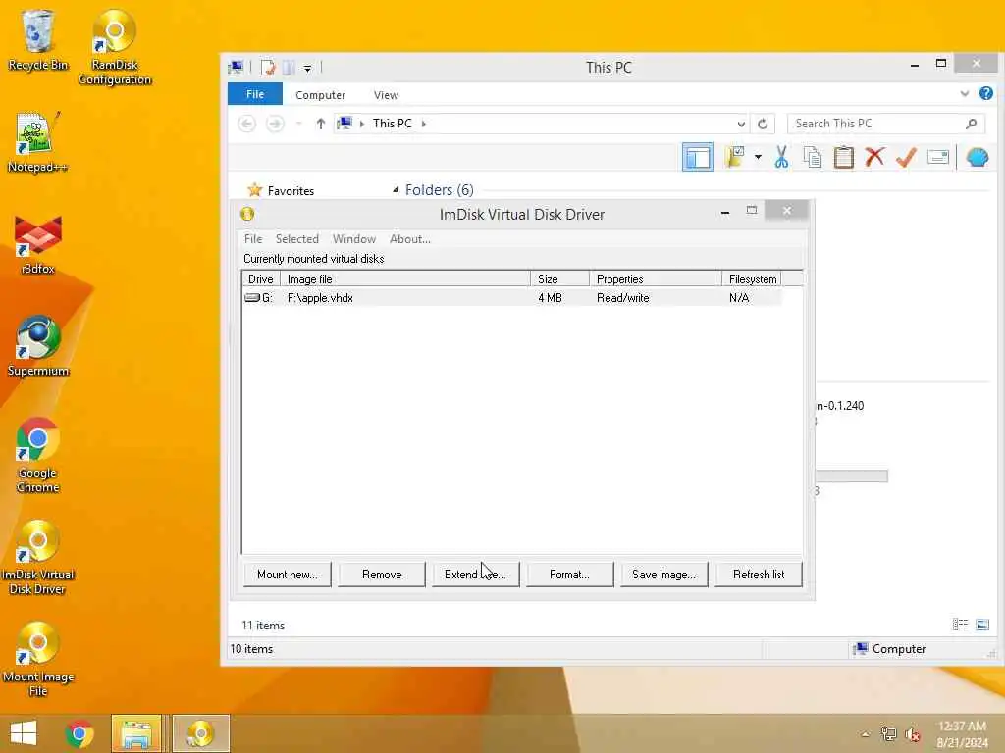Click the blue shell icon in Explorer toolbar
Screen dimensions: 1005x753
(x=977, y=157)
